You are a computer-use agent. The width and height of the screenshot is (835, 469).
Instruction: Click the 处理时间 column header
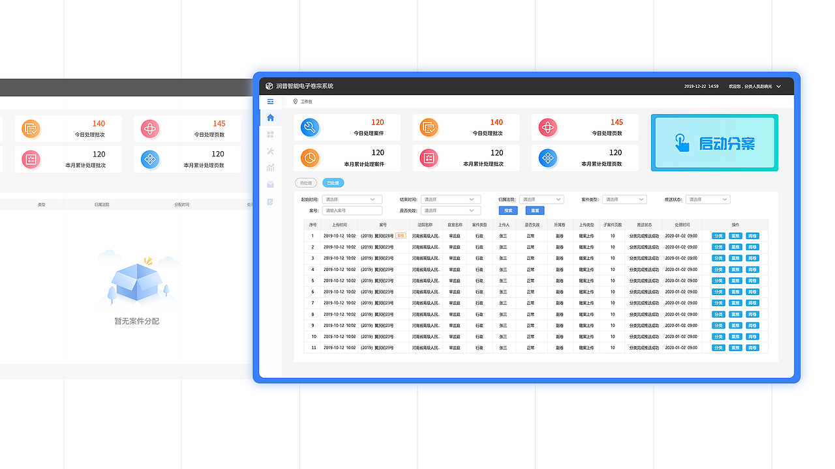coord(682,225)
